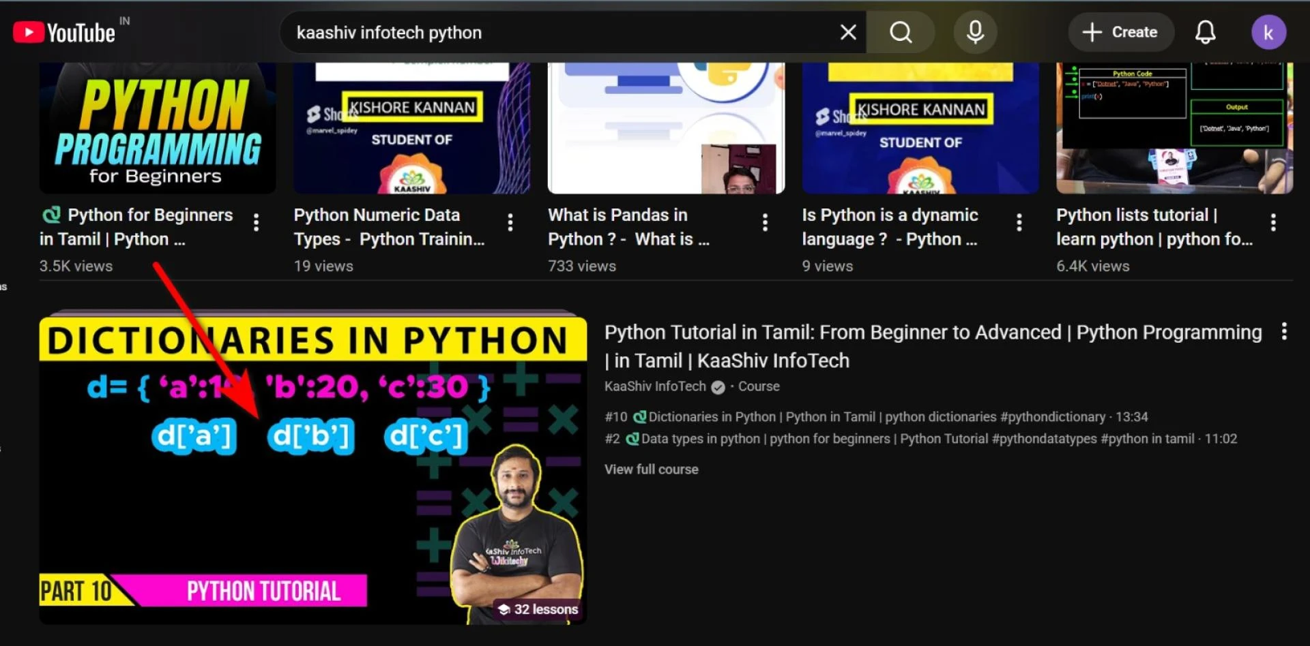Open the purple 'k' account avatar
The image size is (1310, 646).
click(x=1268, y=32)
